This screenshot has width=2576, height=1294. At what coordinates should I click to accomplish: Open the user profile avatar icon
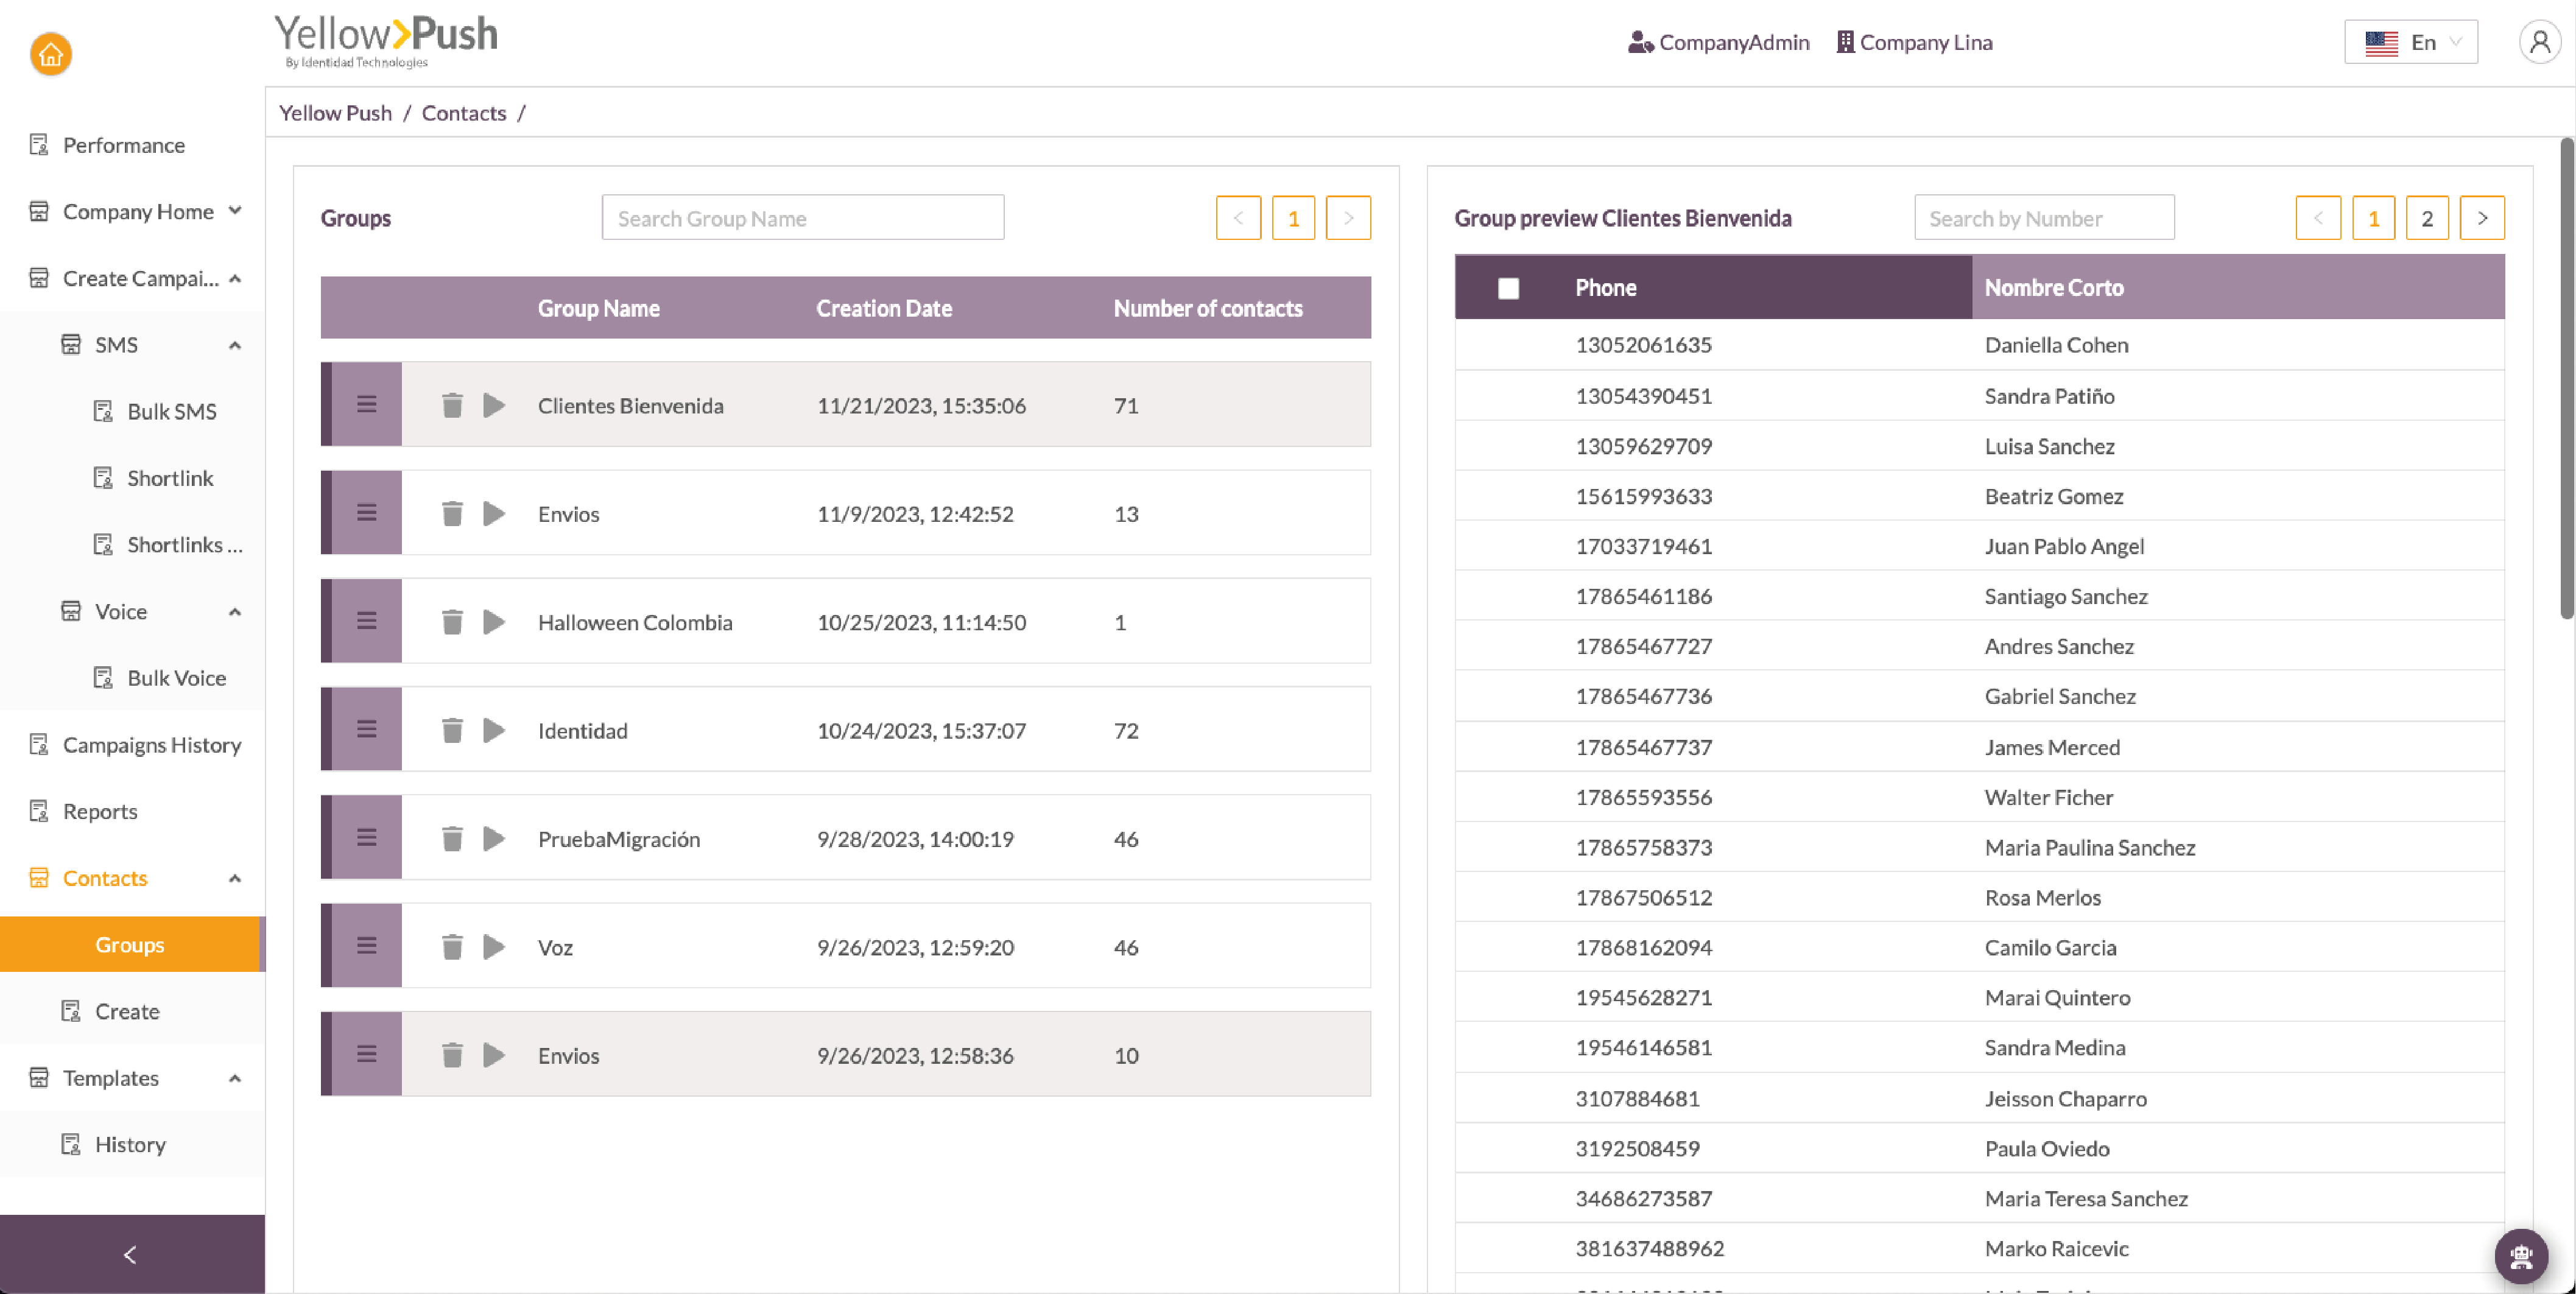[2539, 42]
